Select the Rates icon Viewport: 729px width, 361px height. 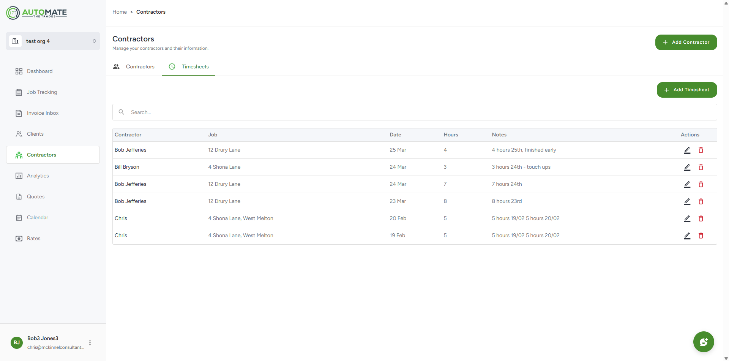(19, 238)
